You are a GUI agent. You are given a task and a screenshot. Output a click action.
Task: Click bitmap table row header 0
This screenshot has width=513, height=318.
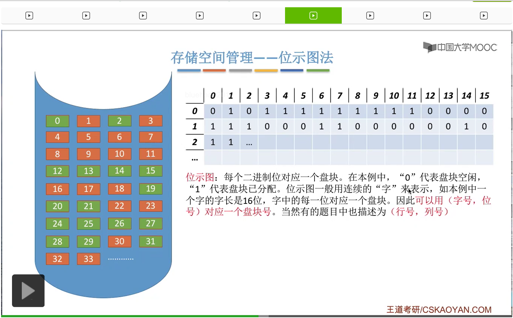(195, 111)
